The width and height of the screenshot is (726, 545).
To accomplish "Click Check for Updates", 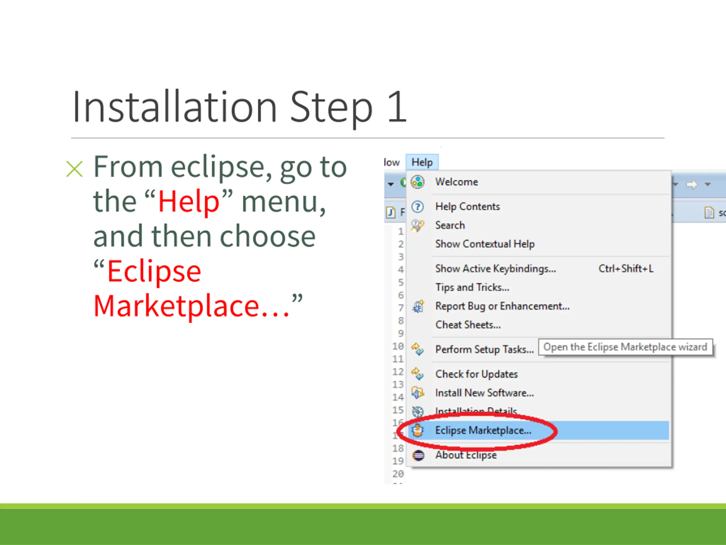I will [x=538, y=374].
